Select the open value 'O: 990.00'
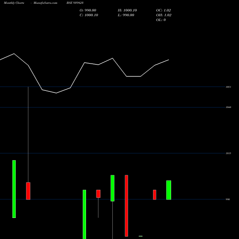The width and height of the screenshot is (239, 239). [x=88, y=11]
